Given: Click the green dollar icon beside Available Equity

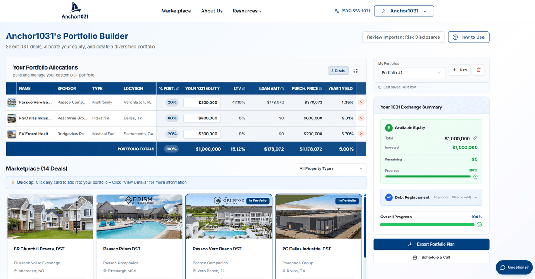Looking at the screenshot, I should pyautogui.click(x=388, y=127).
